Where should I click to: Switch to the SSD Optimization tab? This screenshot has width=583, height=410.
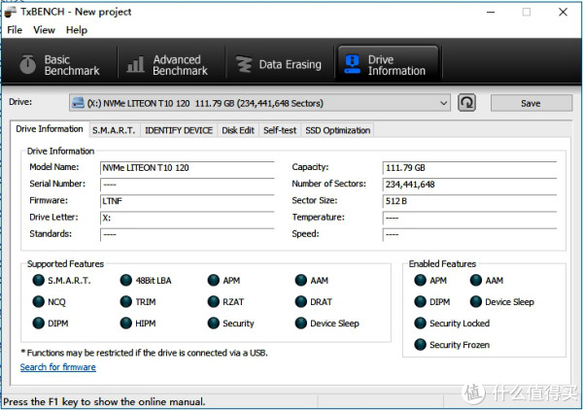[x=337, y=130]
